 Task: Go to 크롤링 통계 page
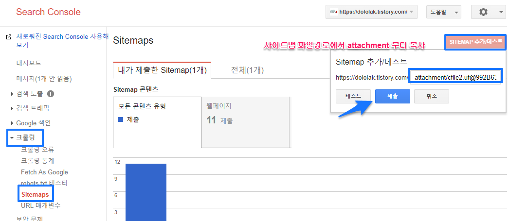click(37, 161)
